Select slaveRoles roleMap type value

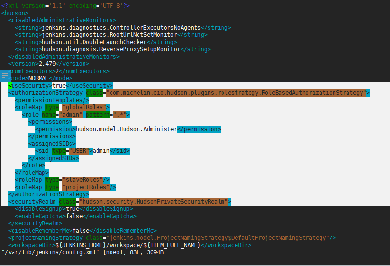click(x=83, y=180)
